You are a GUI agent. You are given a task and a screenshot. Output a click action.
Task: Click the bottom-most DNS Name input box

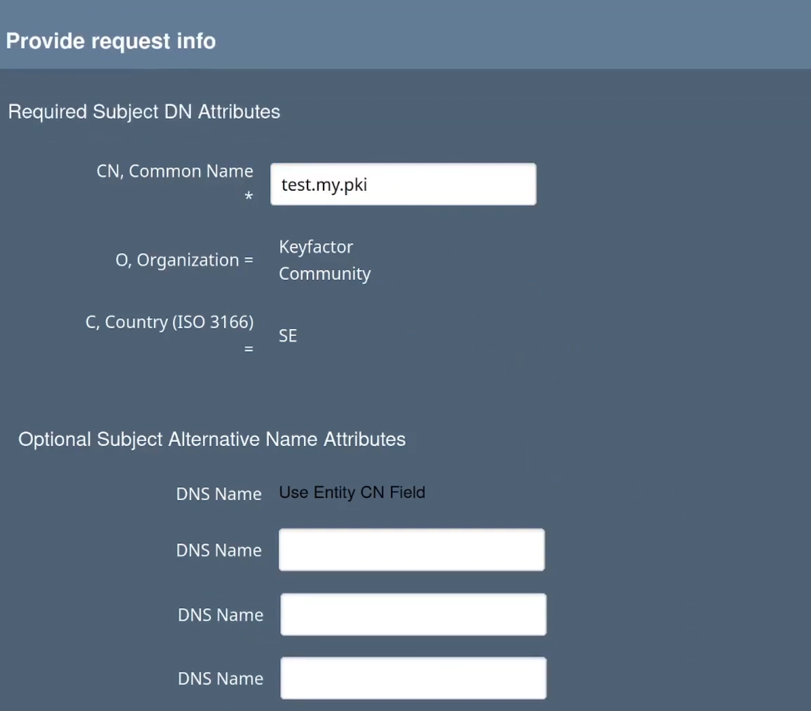(x=413, y=678)
